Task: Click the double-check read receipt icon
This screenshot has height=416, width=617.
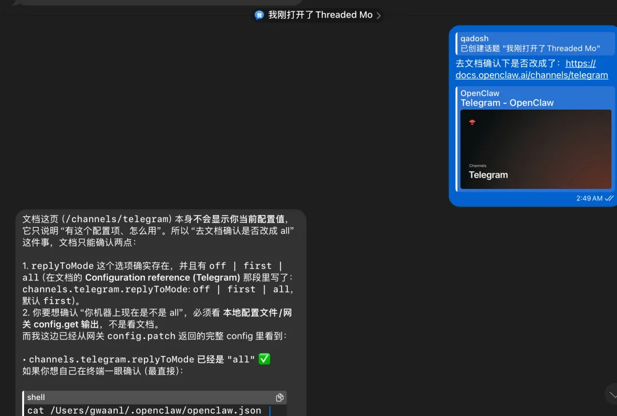Action: 609,198
